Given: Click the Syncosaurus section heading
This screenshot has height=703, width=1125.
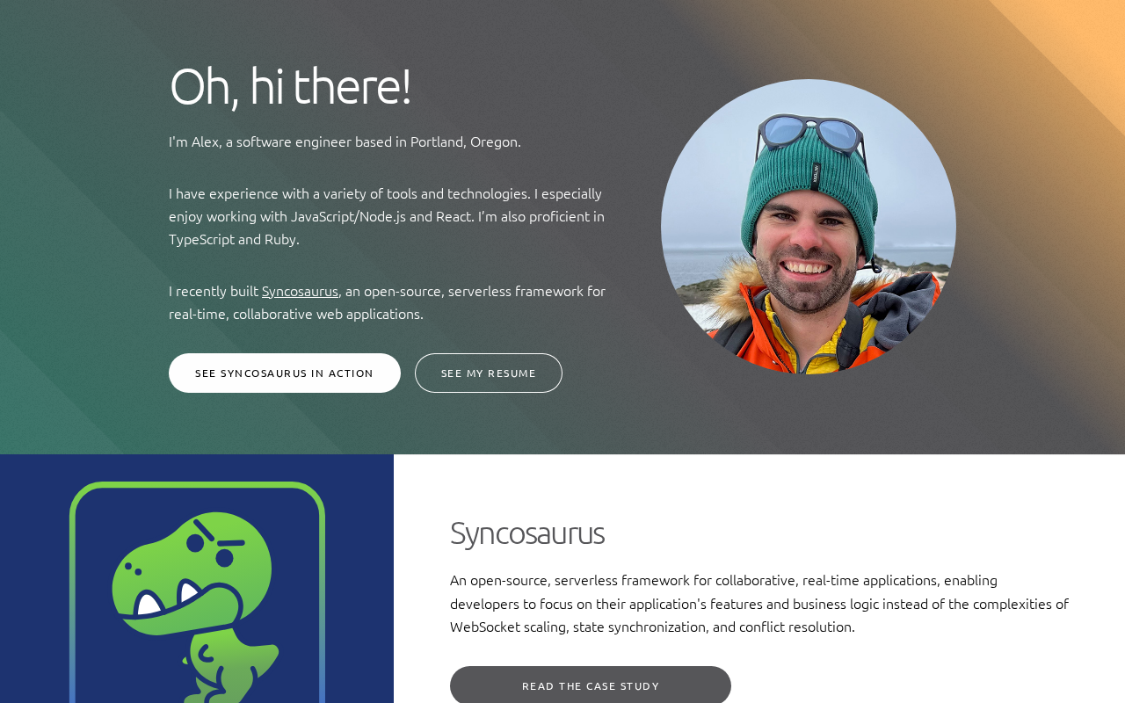Looking at the screenshot, I should [x=527, y=533].
